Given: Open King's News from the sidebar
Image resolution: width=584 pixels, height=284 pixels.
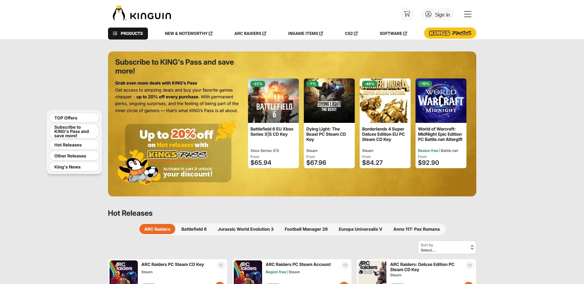Looking at the screenshot, I should tap(74, 167).
